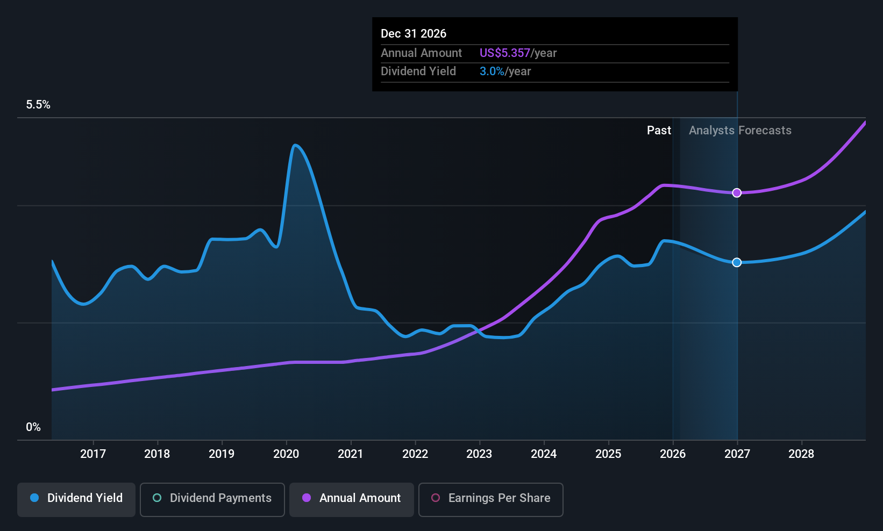Image resolution: width=883 pixels, height=531 pixels.
Task: Click the 2024 year axis label
Action: pos(544,454)
